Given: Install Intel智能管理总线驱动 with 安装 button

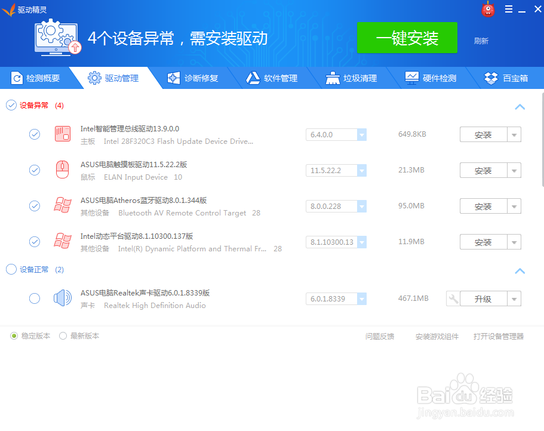Looking at the screenshot, I should [x=483, y=134].
